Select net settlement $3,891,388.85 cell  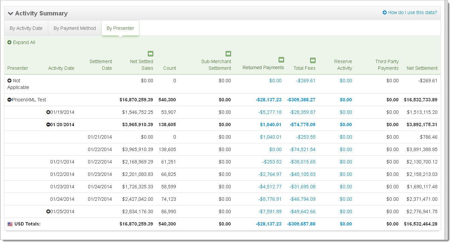click(x=422, y=149)
